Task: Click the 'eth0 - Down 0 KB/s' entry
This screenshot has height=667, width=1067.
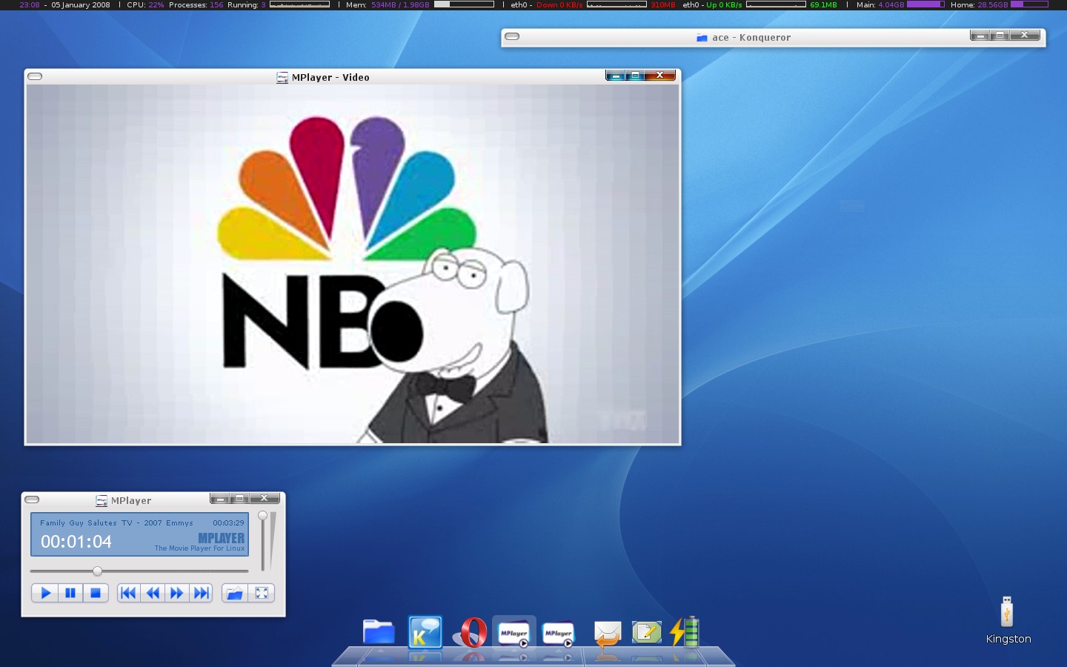Action: coord(547,4)
